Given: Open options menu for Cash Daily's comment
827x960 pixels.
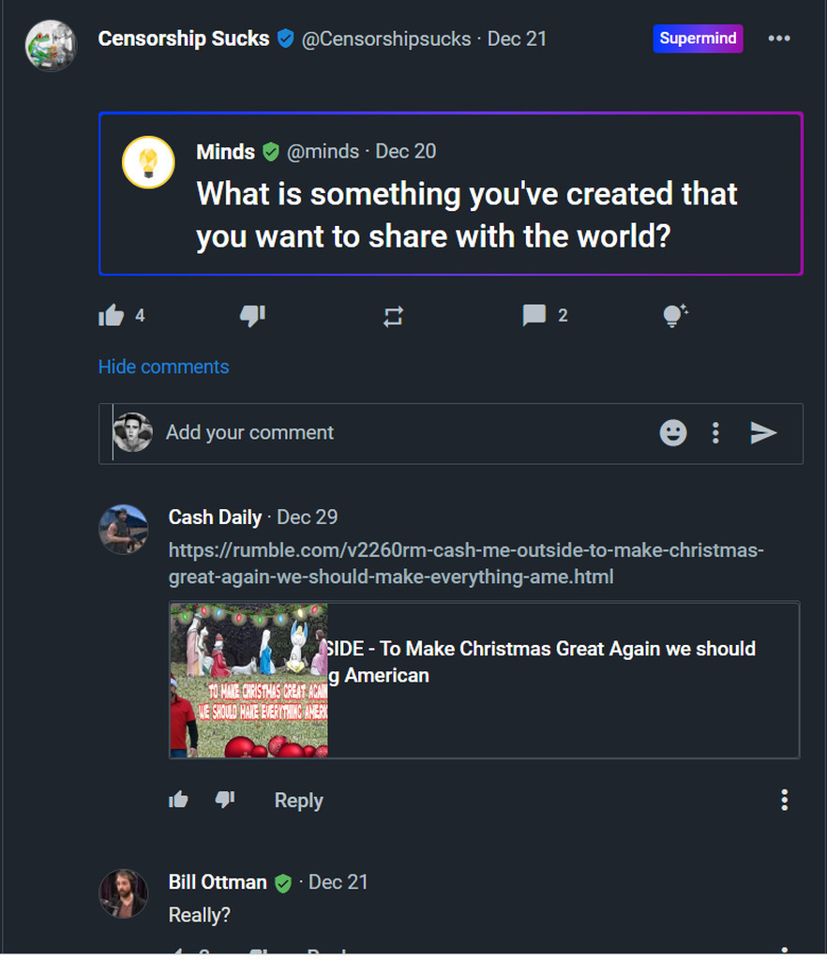Looking at the screenshot, I should pos(784,800).
